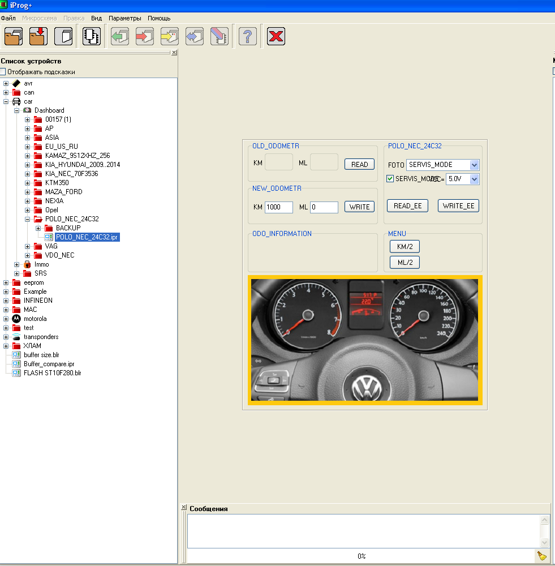
Task: Collapse the Dashboard tree node
Action: click(x=17, y=110)
